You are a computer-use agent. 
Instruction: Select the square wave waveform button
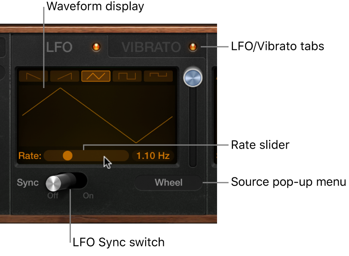[127, 76]
